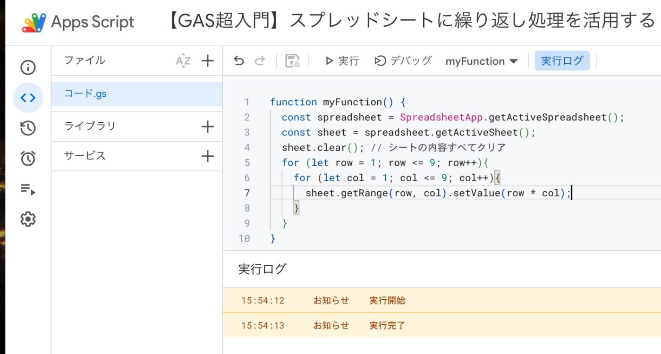Image resolution: width=661 pixels, height=354 pixels.
Task: Open Executions list icon in sidebar
Action: (28, 190)
